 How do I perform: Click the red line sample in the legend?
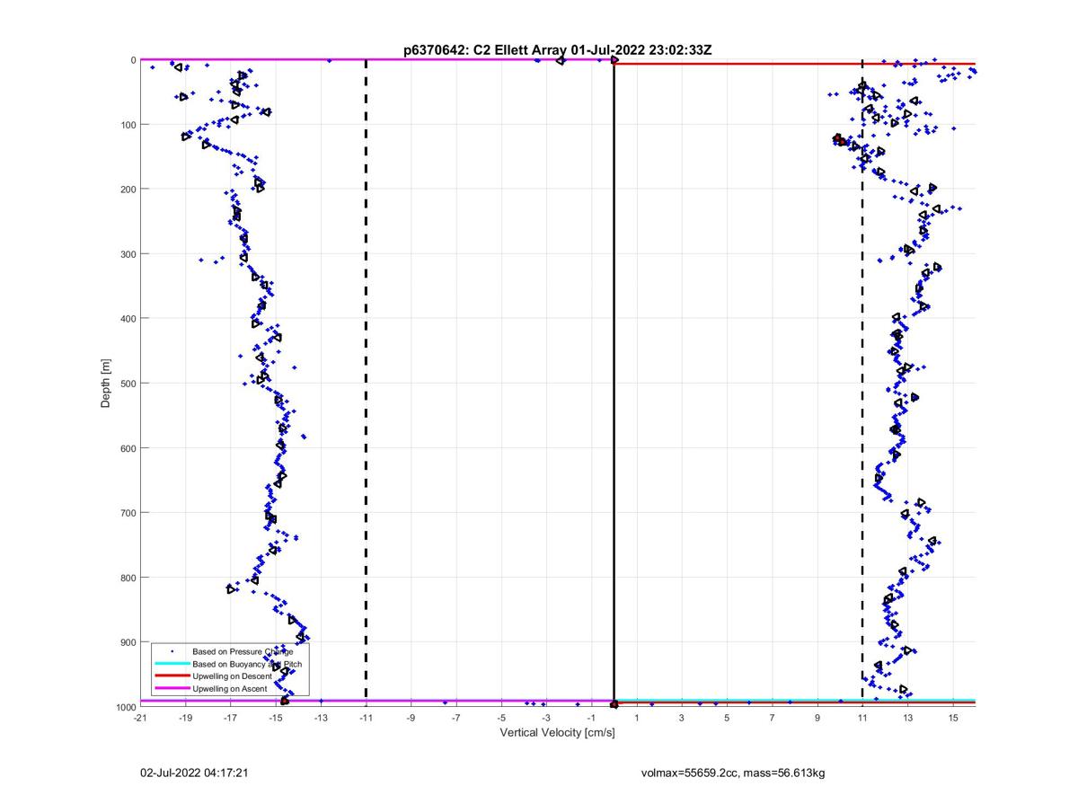(x=172, y=676)
